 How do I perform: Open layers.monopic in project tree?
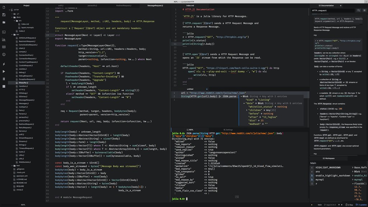click(27, 27)
